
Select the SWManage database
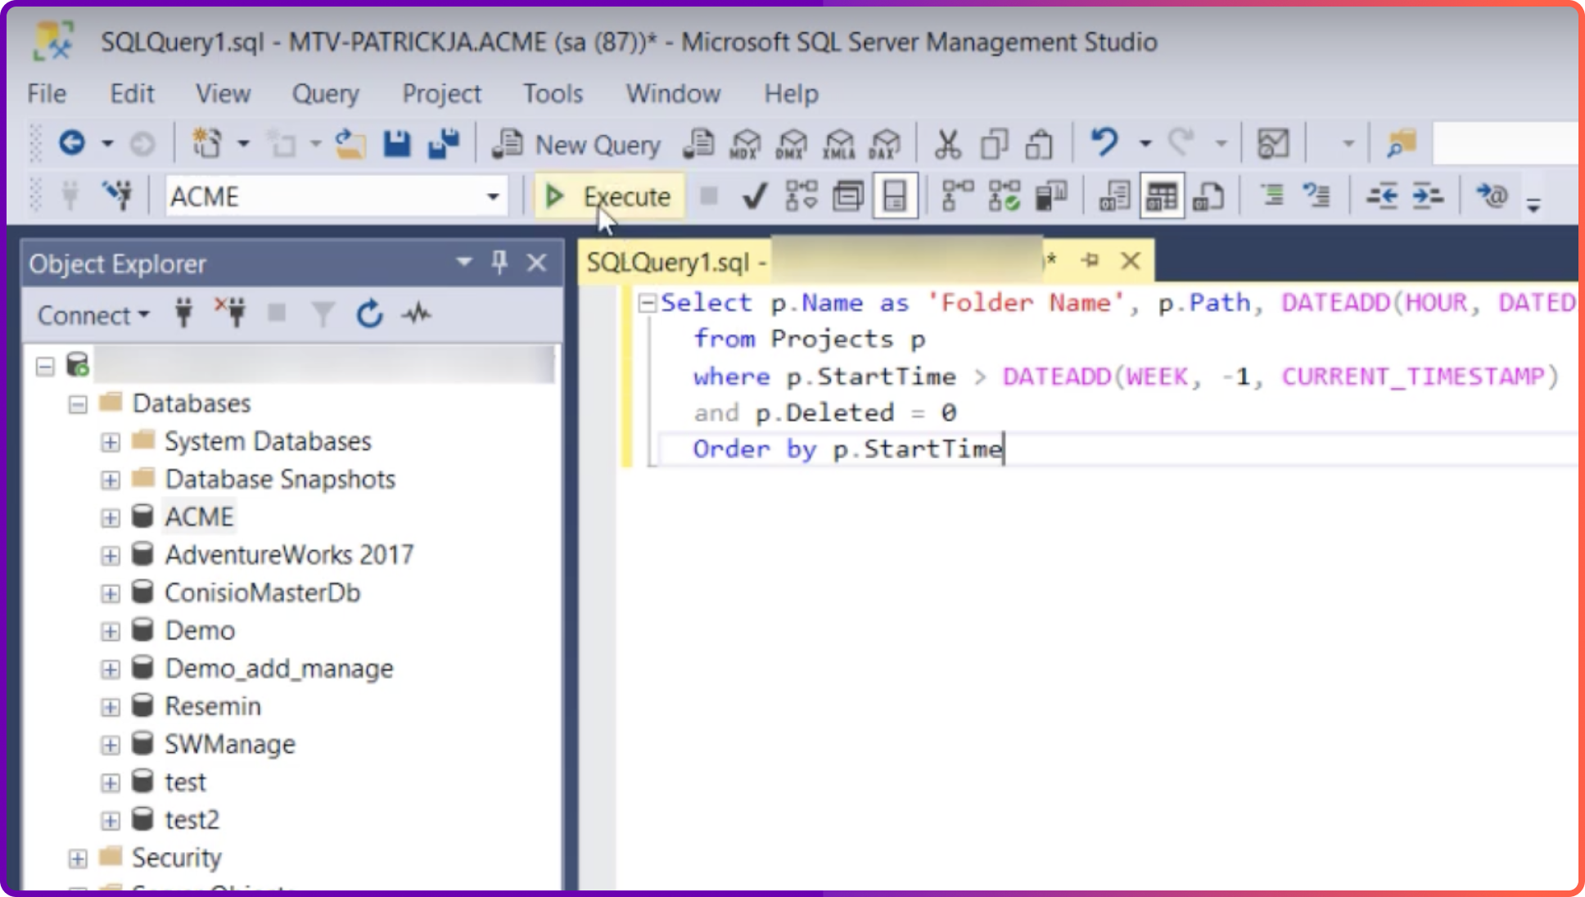pyautogui.click(x=229, y=744)
